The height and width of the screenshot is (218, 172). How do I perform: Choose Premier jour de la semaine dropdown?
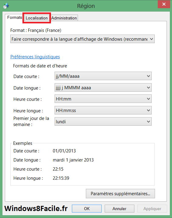103,122
